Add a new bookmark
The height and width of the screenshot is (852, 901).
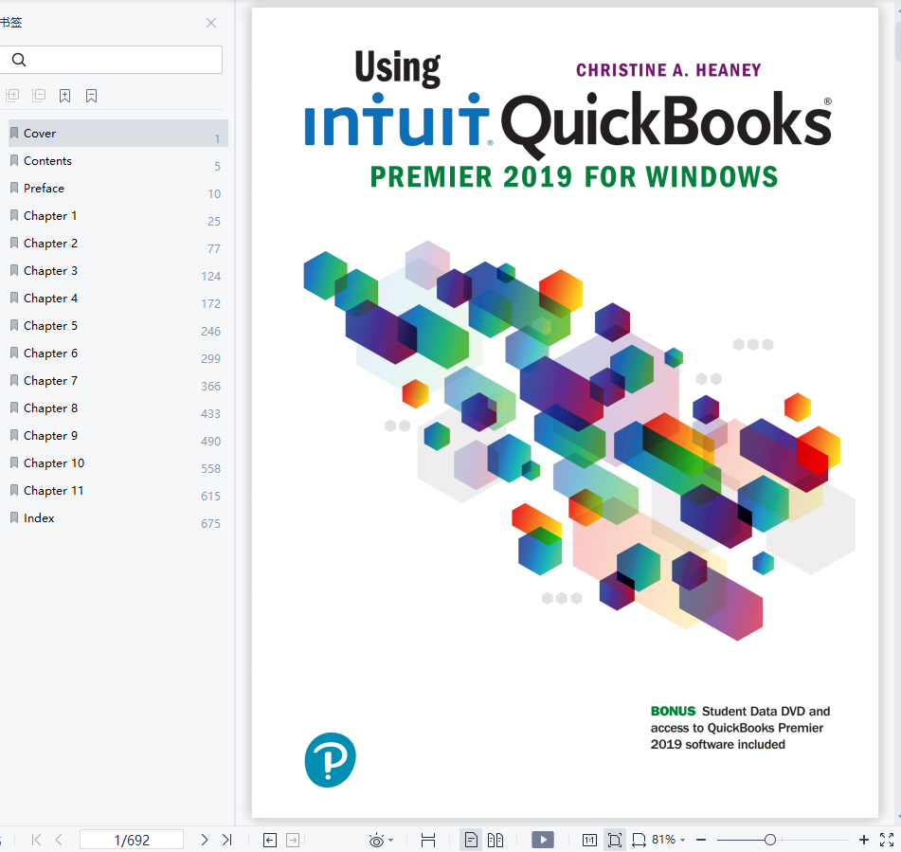65,96
